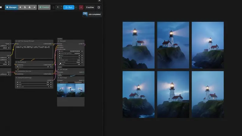Screen dimensions: 242x136
Task: Select top-right lighthouse image in PureRef
Action: click(208, 45)
